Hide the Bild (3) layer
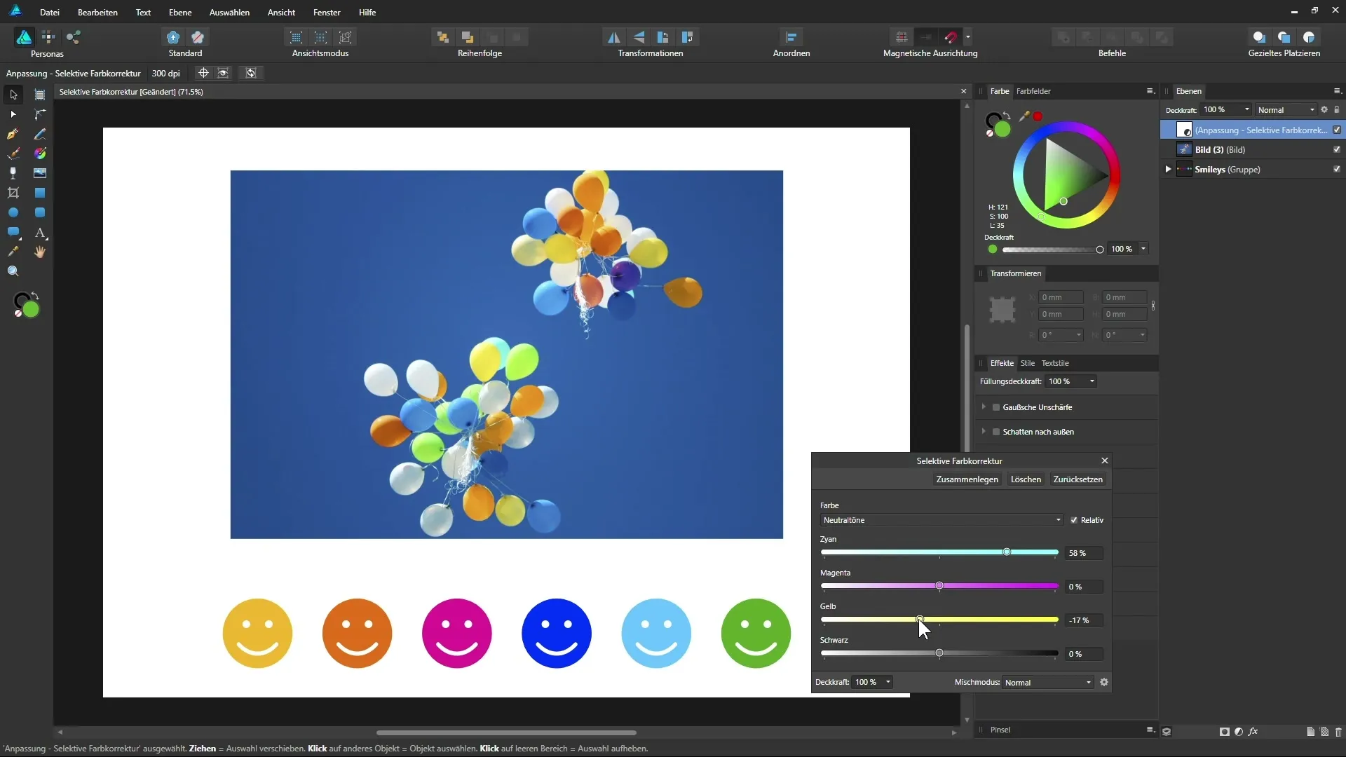1346x757 pixels. click(1337, 149)
